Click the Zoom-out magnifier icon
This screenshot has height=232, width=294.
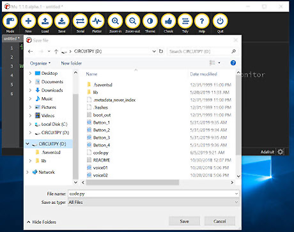click(x=133, y=21)
